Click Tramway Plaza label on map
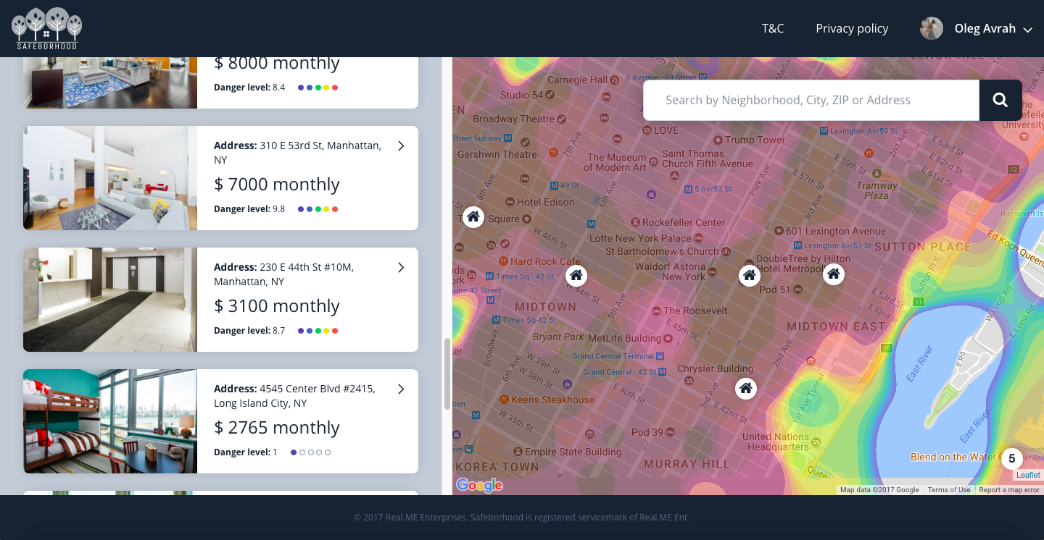The height and width of the screenshot is (540, 1044). point(877,190)
